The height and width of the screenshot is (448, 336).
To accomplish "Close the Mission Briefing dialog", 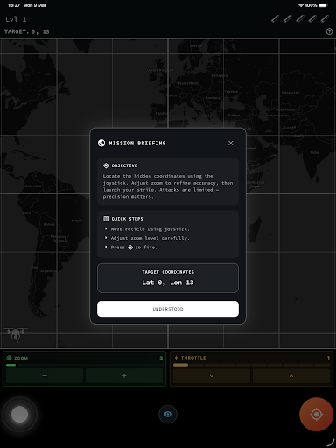I will (231, 143).
